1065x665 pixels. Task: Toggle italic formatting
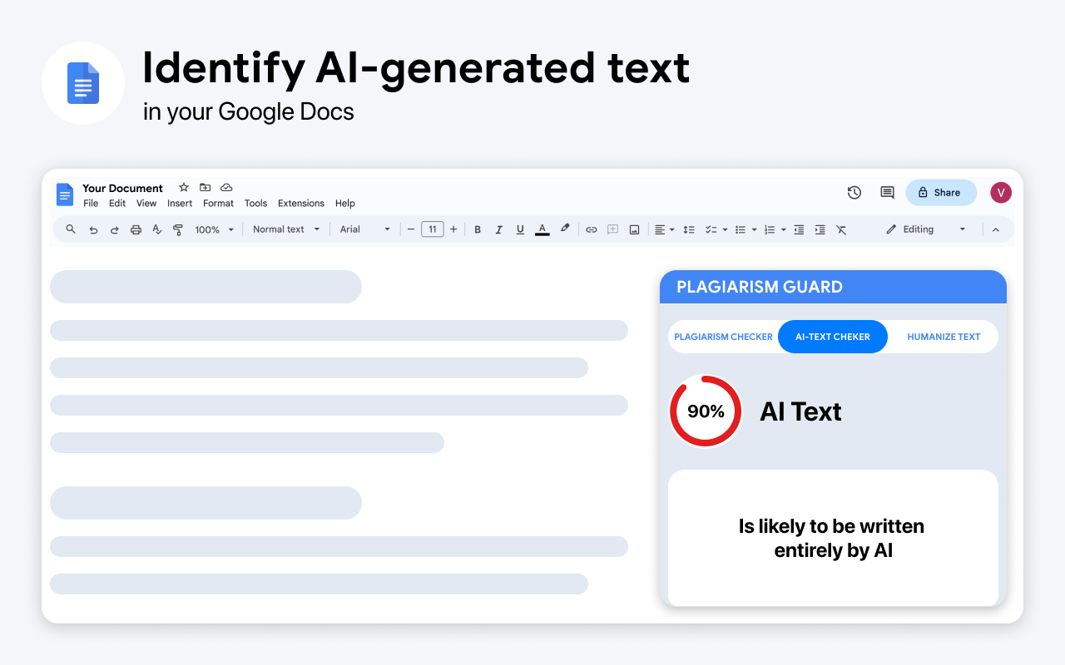click(499, 229)
